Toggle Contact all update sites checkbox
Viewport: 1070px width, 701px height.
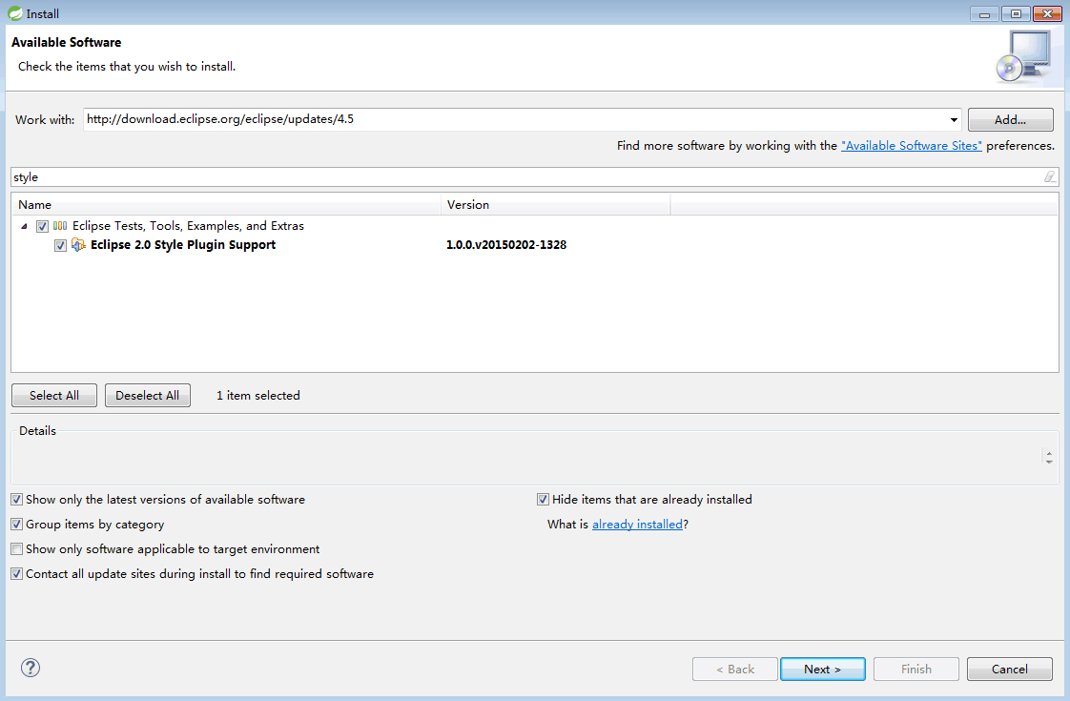point(17,574)
